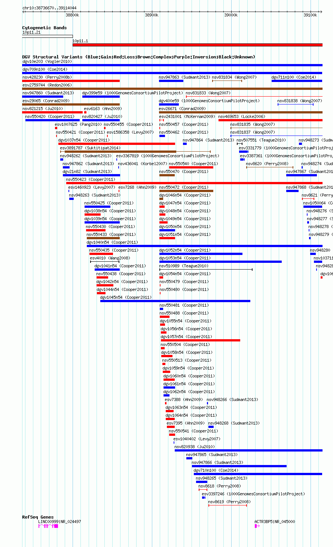Screen dimensions: 333x547
Task: Click the 39000k ruler tick label
Action: 231,15
